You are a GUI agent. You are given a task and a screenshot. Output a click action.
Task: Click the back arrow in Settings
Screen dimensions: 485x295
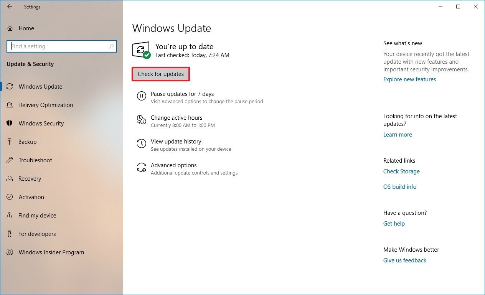[x=10, y=7]
